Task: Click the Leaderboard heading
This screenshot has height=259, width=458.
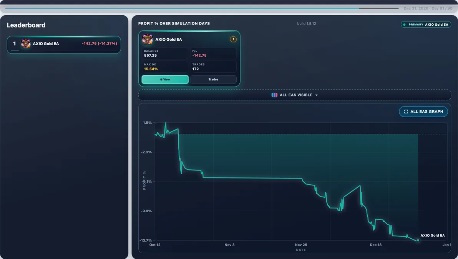Action: tap(26, 25)
